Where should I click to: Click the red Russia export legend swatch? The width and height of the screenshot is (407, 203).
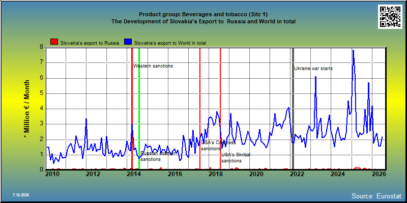54,42
